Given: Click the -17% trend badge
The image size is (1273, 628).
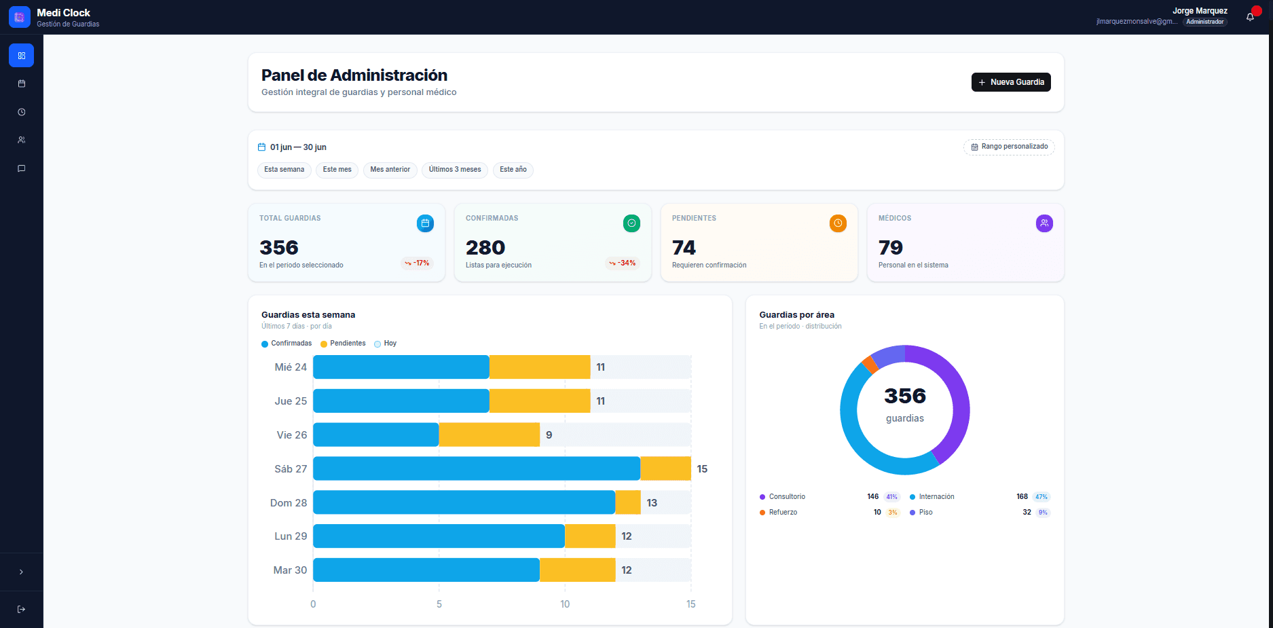Looking at the screenshot, I should click(x=417, y=263).
